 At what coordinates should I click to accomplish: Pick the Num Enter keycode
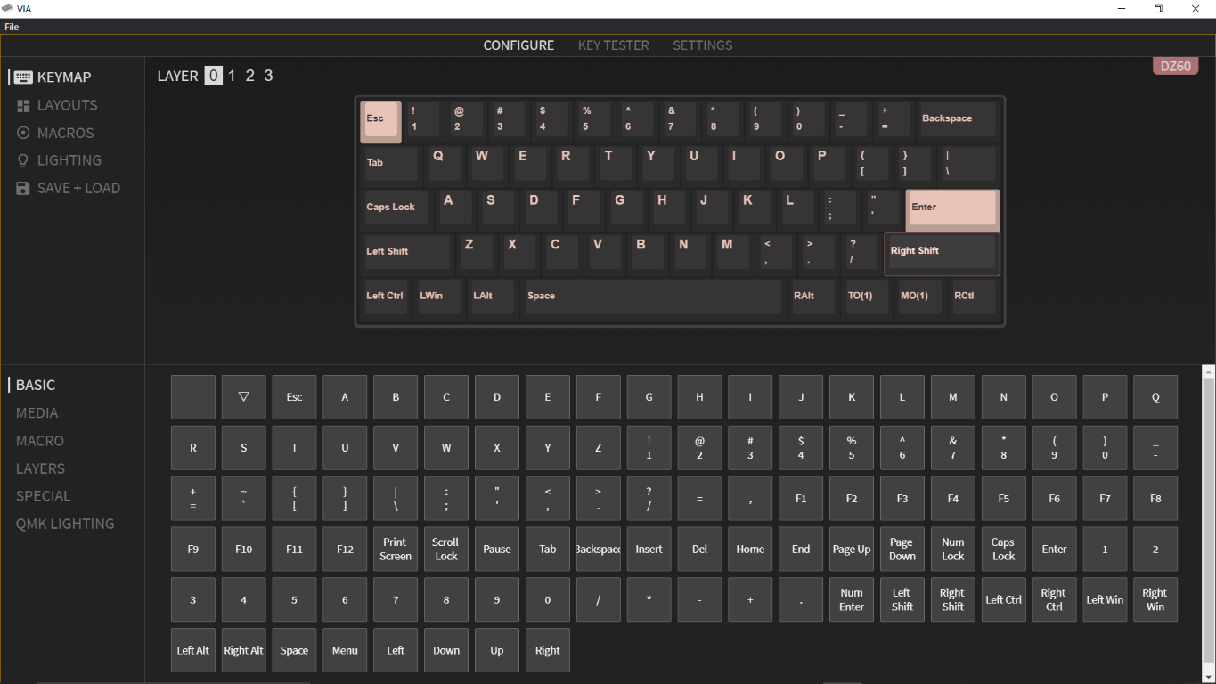[852, 599]
